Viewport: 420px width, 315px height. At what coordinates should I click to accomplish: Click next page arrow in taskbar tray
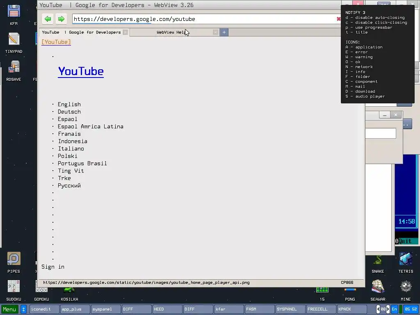coord(388,309)
